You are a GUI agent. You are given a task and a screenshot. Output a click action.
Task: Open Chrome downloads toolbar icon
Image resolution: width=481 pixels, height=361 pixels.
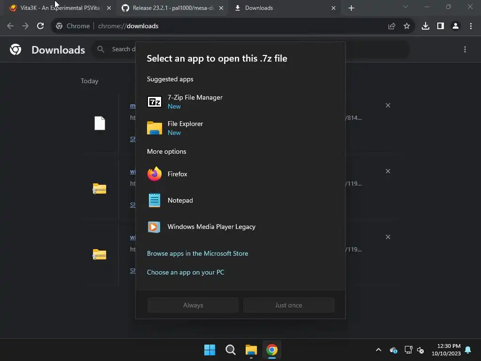click(x=426, y=26)
